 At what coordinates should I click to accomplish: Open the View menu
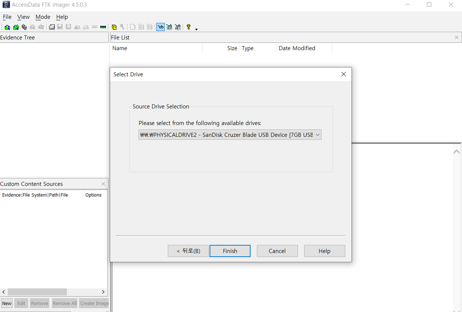[x=23, y=17]
